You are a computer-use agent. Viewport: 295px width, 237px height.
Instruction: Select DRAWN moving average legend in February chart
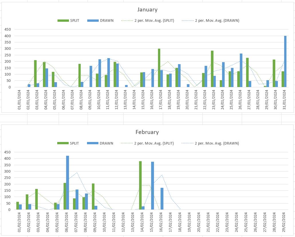tap(210, 143)
